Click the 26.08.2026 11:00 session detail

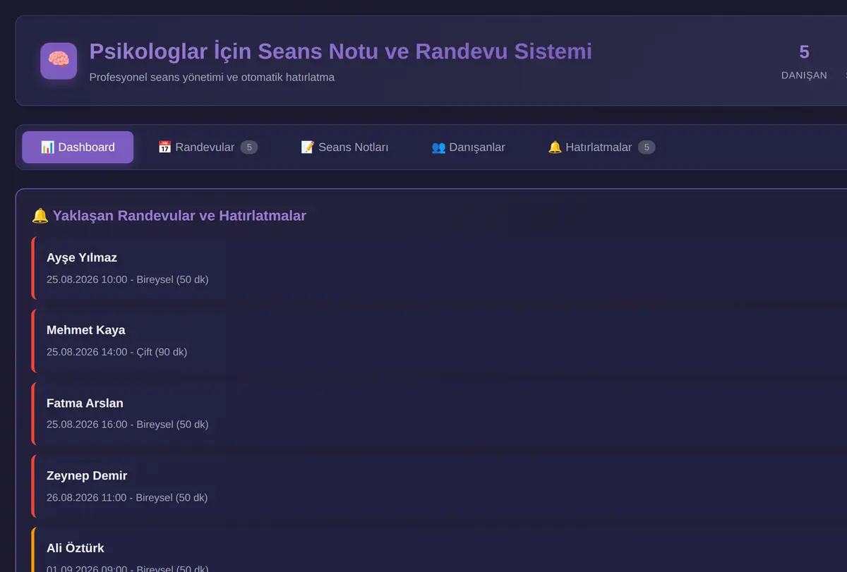click(127, 497)
